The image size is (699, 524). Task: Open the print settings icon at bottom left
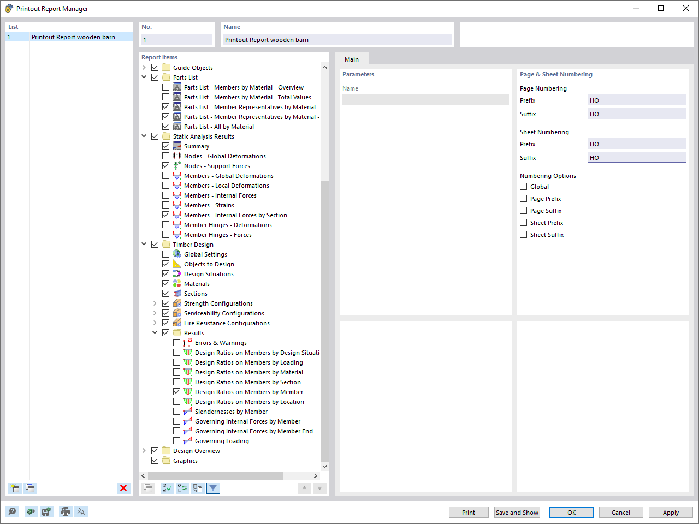tap(66, 511)
